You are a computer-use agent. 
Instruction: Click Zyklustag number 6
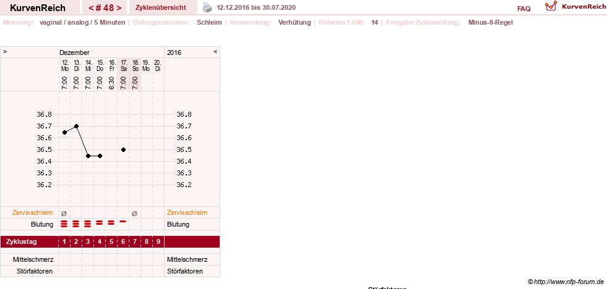(x=123, y=242)
